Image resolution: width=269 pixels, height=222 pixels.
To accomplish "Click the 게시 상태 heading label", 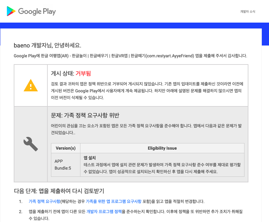I will pos(62,73).
